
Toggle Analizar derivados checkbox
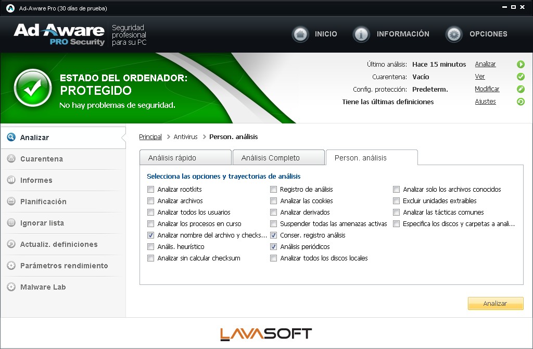point(273,212)
